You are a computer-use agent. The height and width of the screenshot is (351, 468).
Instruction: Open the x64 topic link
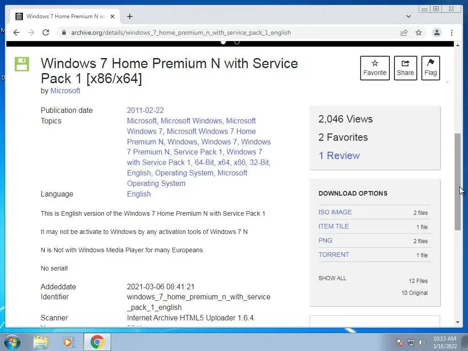[223, 163]
